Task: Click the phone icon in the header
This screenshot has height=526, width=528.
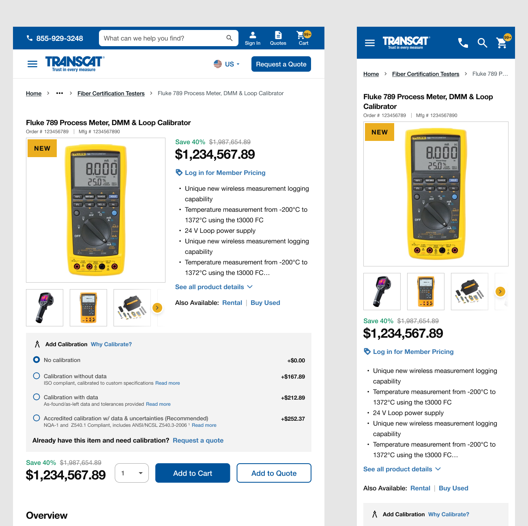Action: pos(30,38)
